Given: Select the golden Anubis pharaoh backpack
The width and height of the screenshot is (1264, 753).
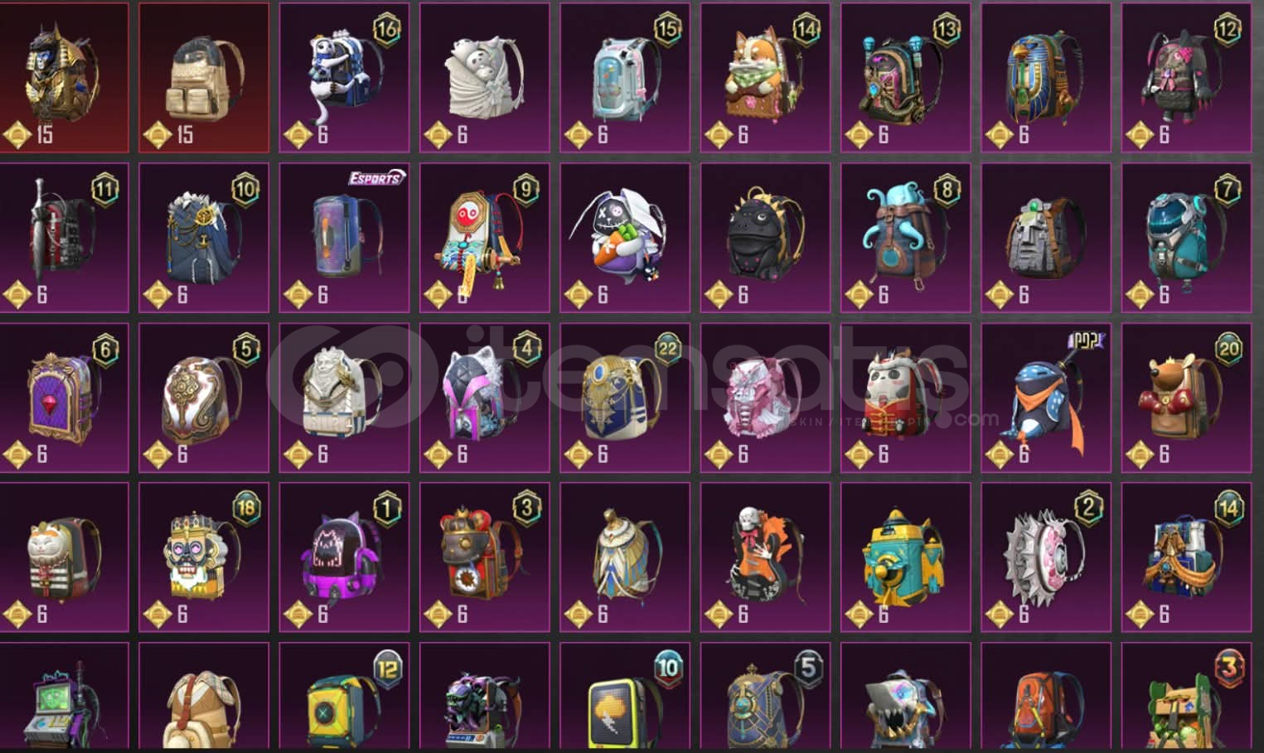Looking at the screenshot, I should point(64,77).
